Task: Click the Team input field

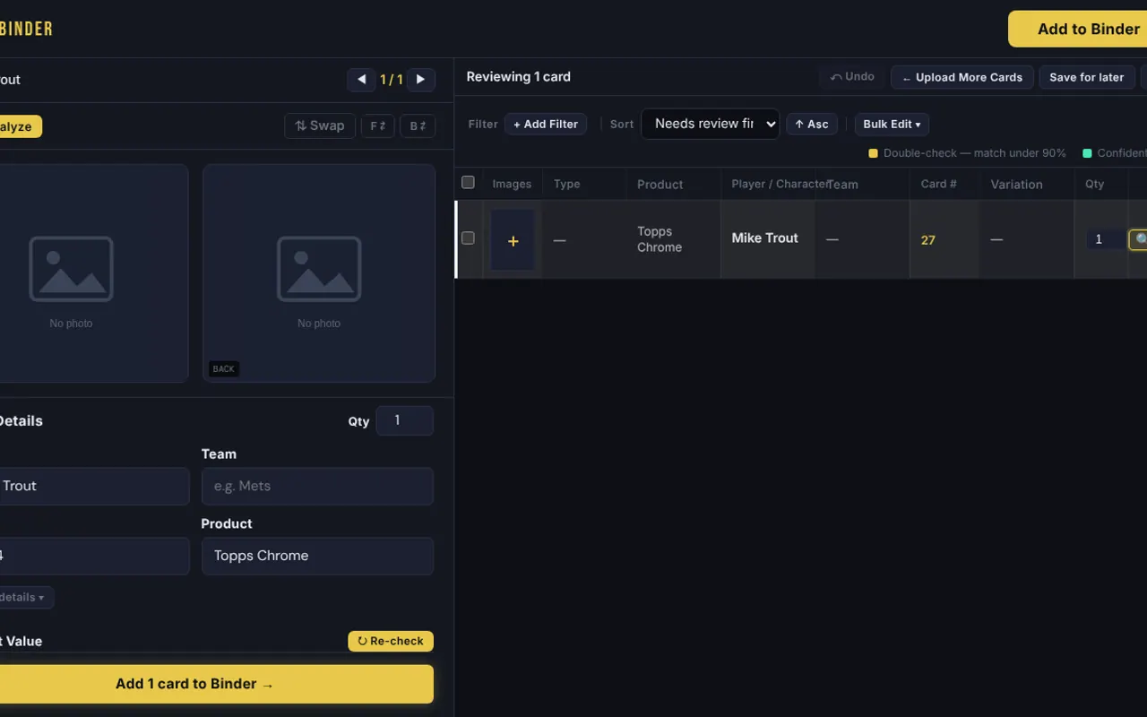Action: click(317, 486)
